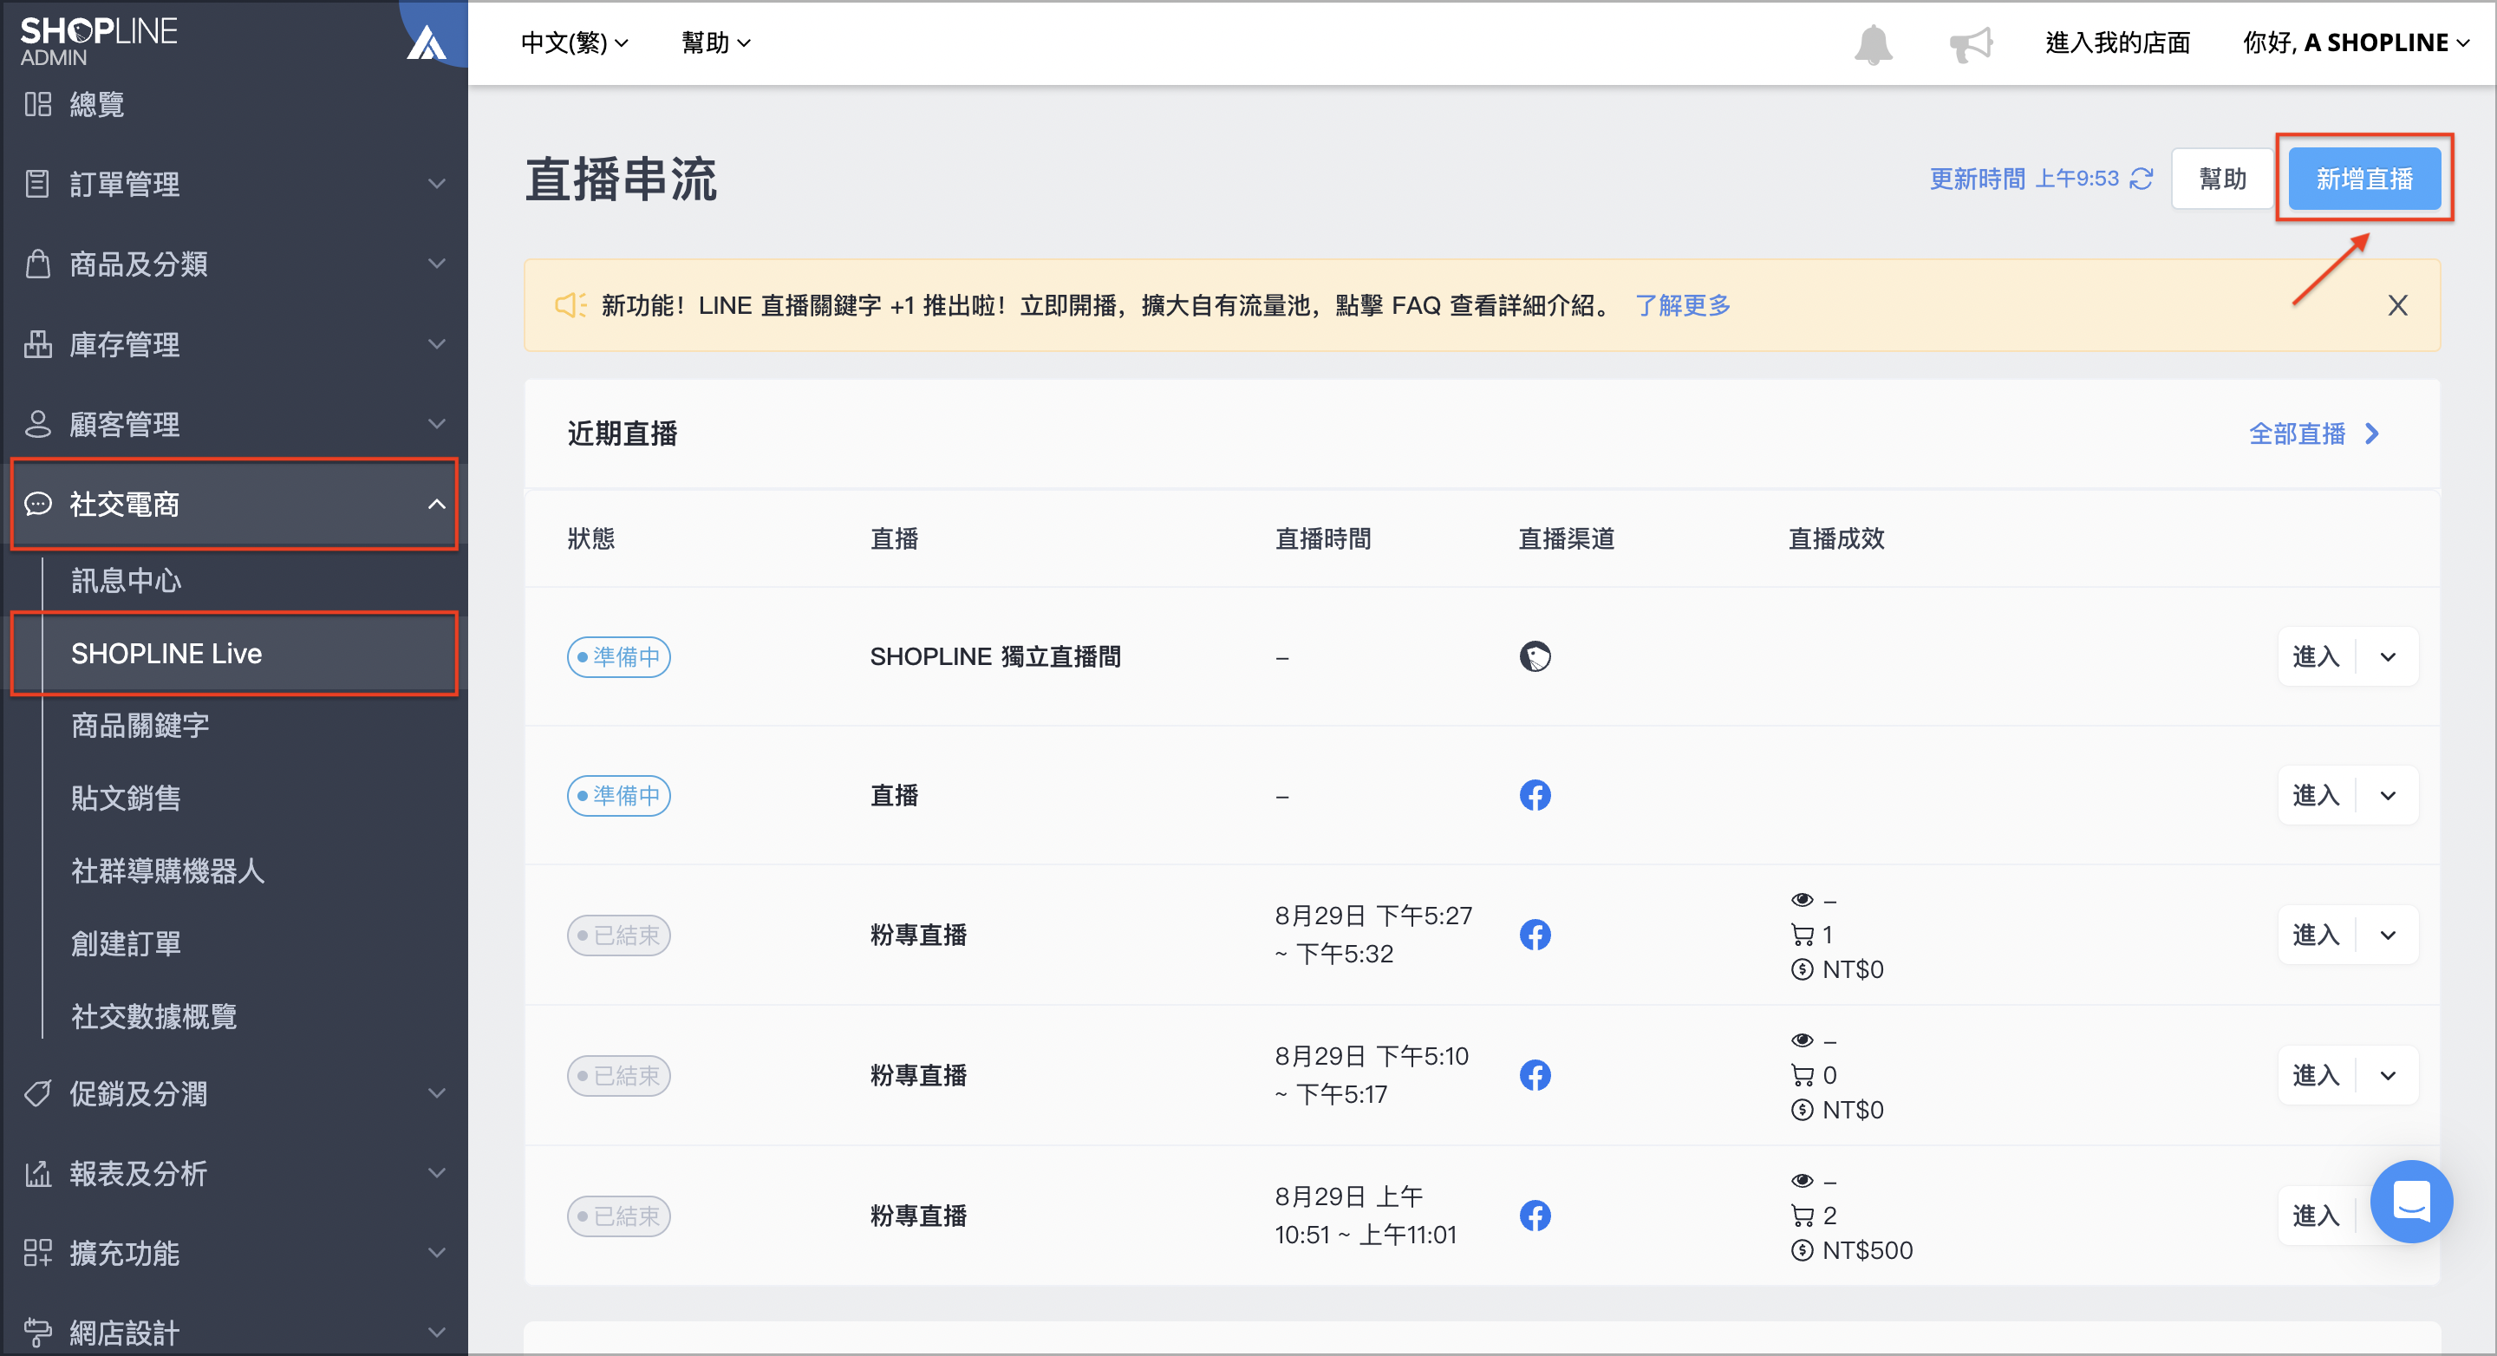This screenshot has width=2497, height=1356.
Task: Open 商品關鍵字 sidebar item
Action: point(140,725)
